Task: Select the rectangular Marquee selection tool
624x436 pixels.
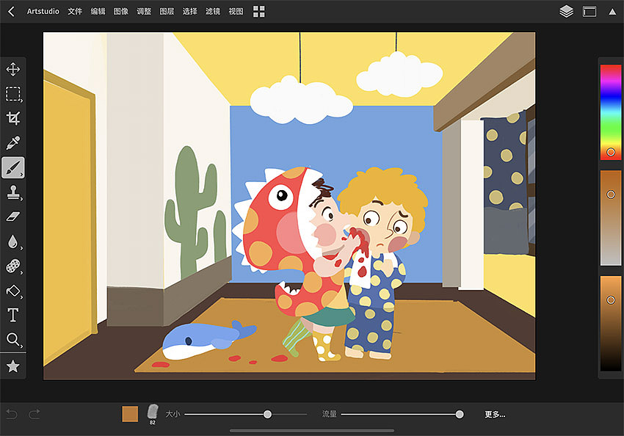Action: (12, 93)
